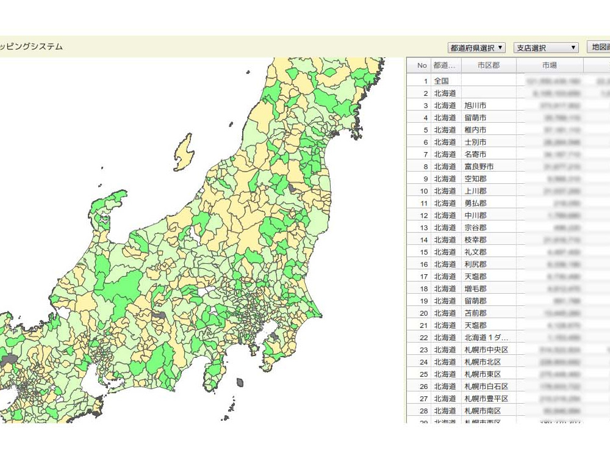The image size is (610, 458).
Task: Select the 札幌市東区 row
Action: click(508, 374)
